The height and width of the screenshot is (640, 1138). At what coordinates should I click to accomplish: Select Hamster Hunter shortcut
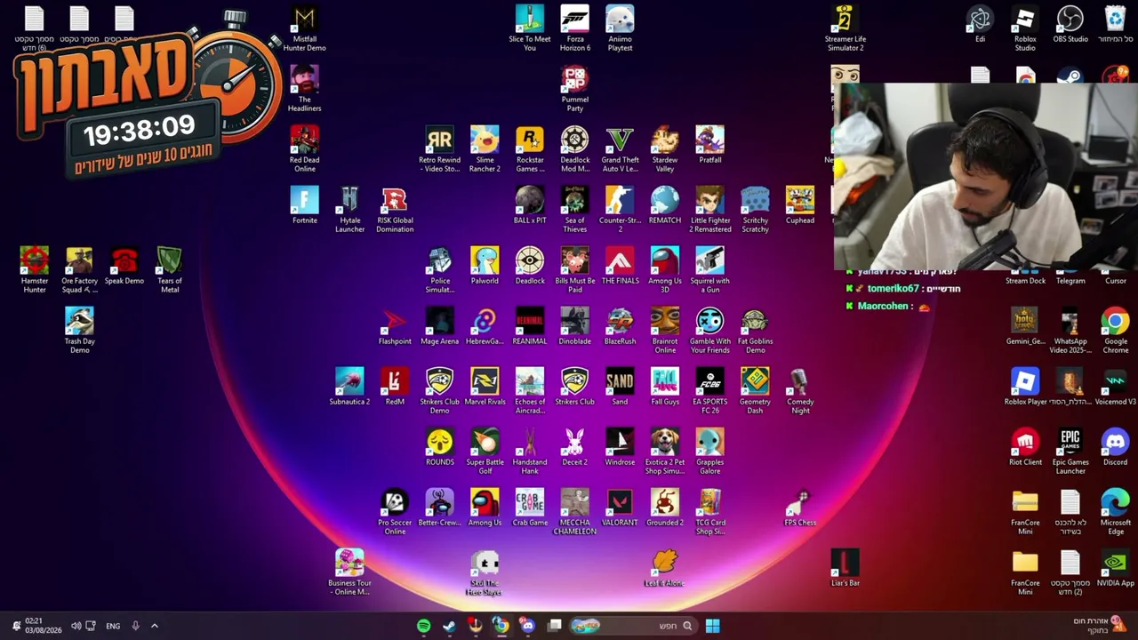(34, 270)
